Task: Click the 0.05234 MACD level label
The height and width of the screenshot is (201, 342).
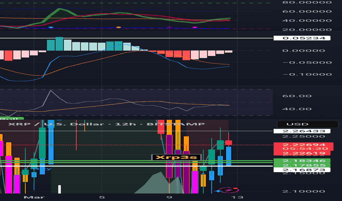Action: 302,38
